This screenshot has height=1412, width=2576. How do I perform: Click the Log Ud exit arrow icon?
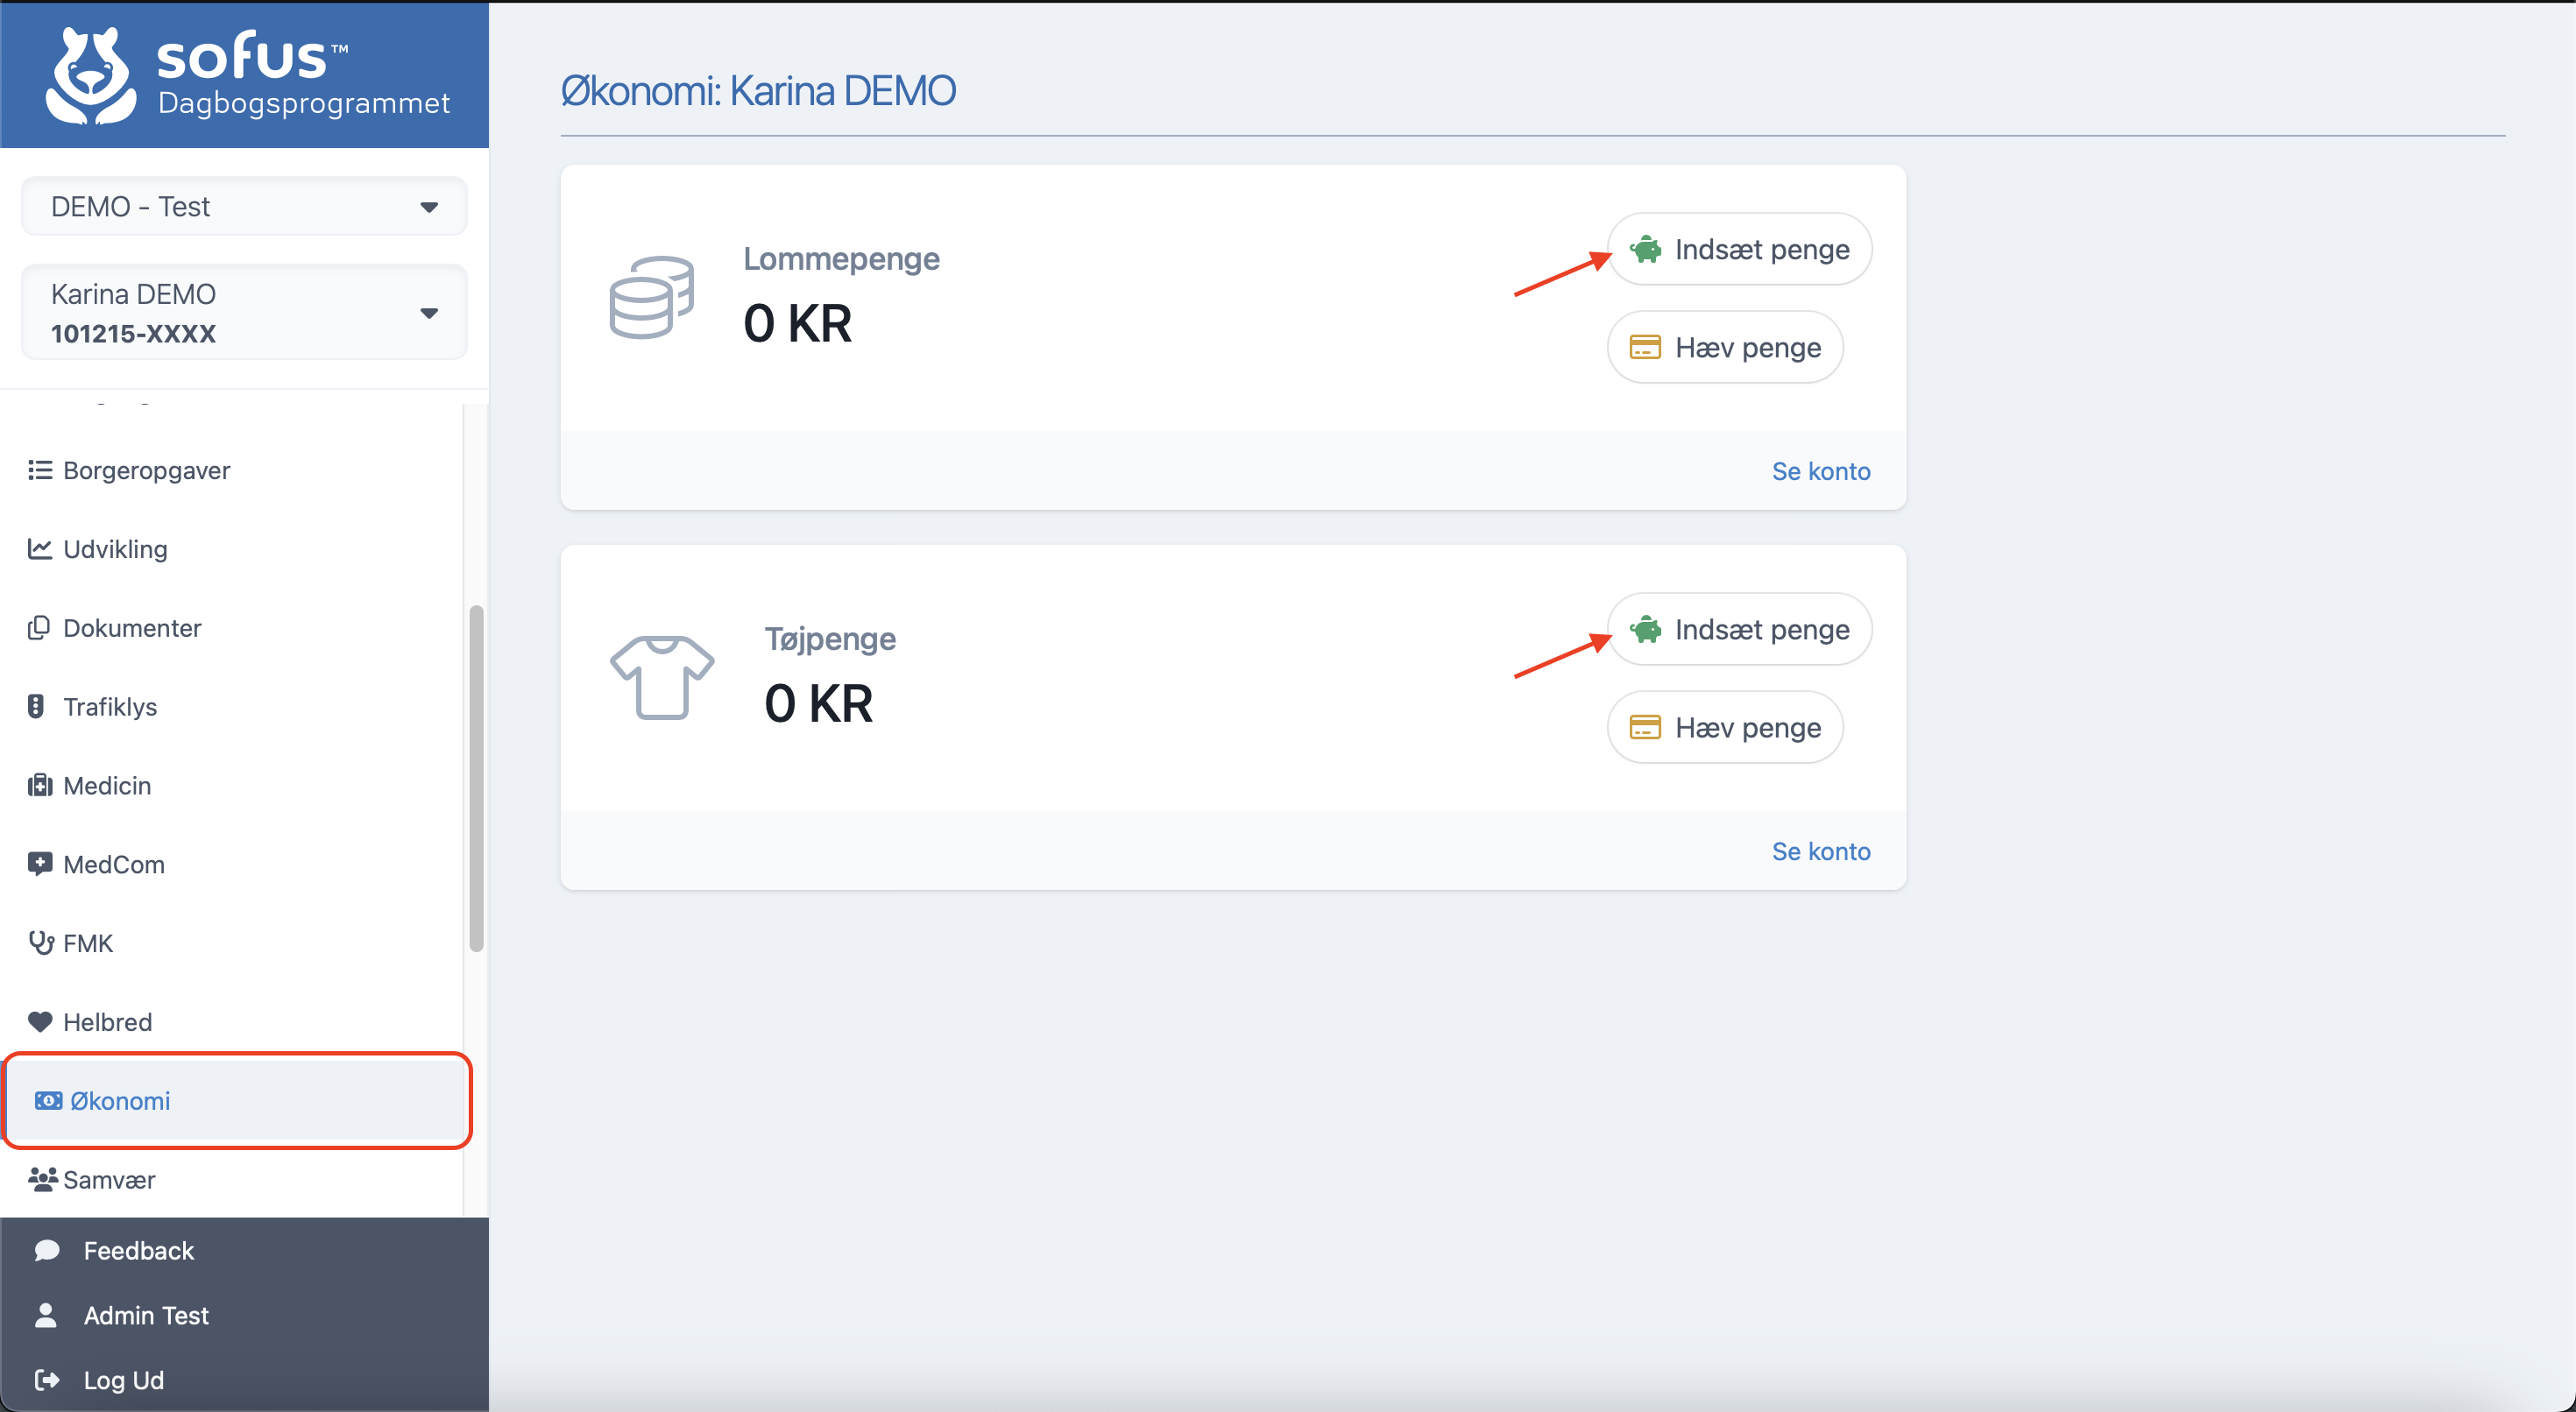click(x=46, y=1379)
